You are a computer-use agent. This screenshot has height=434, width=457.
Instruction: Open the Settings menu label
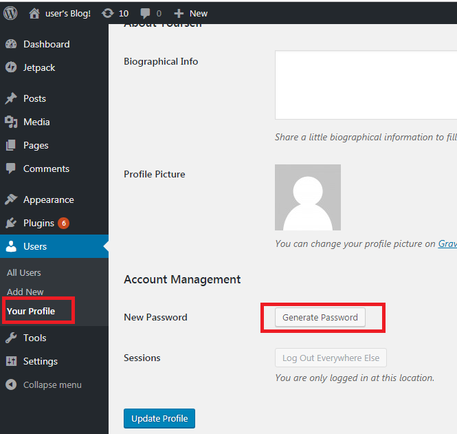41,362
